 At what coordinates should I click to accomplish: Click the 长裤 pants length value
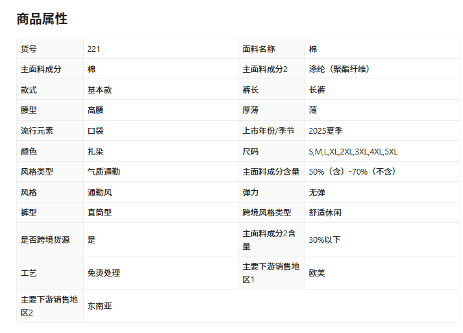click(317, 90)
